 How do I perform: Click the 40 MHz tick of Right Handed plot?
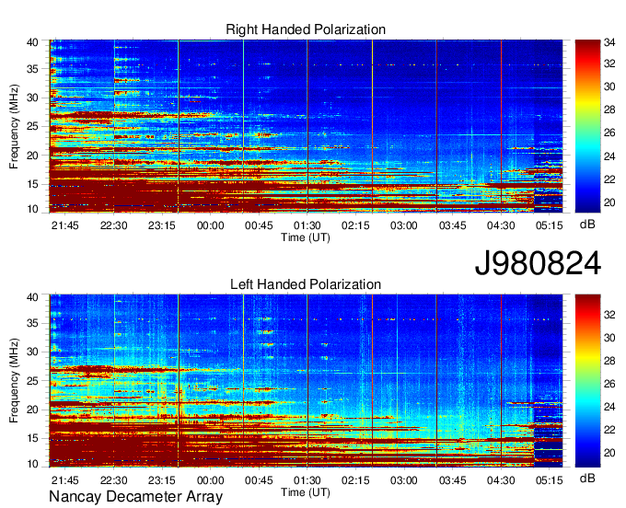[x=32, y=42]
